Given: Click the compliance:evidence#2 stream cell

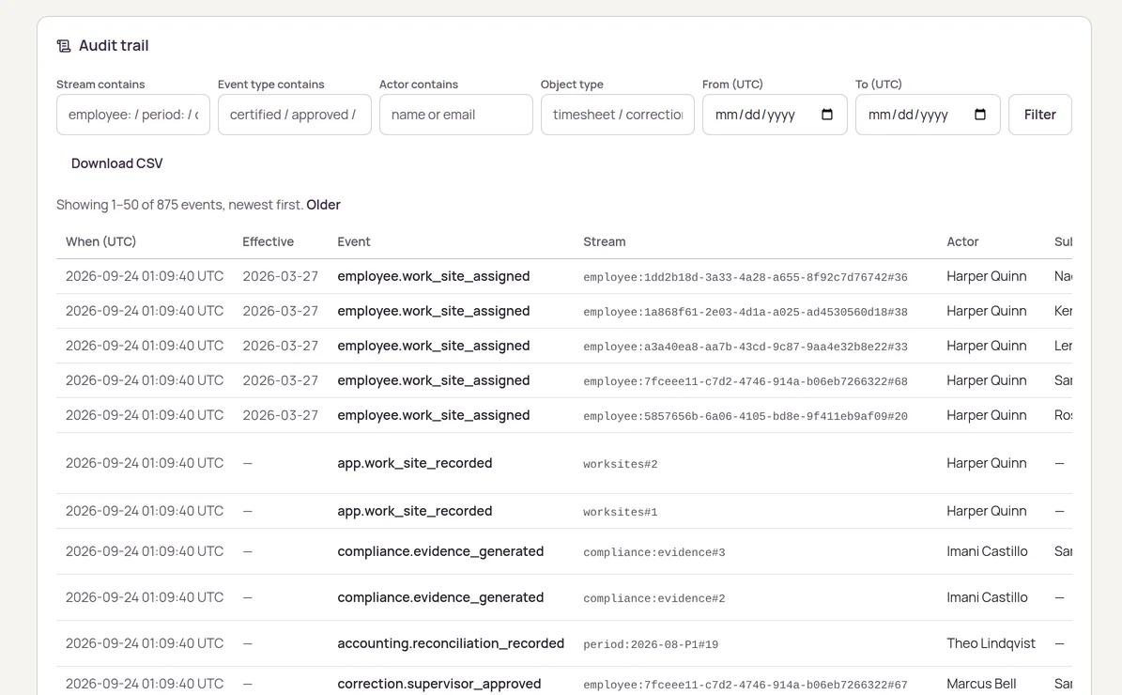Looking at the screenshot, I should pos(654,597).
